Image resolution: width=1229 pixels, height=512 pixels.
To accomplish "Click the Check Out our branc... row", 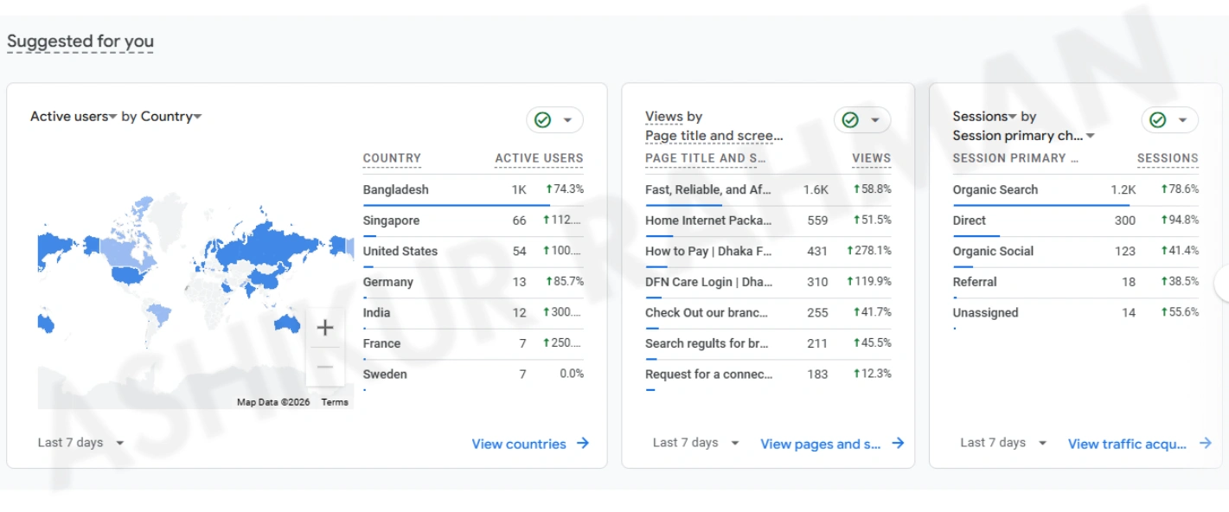I will pos(768,313).
